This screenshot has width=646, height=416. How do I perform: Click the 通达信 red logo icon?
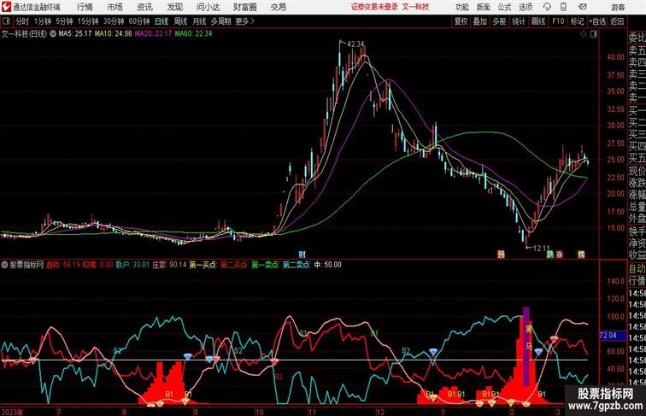[x=6, y=7]
